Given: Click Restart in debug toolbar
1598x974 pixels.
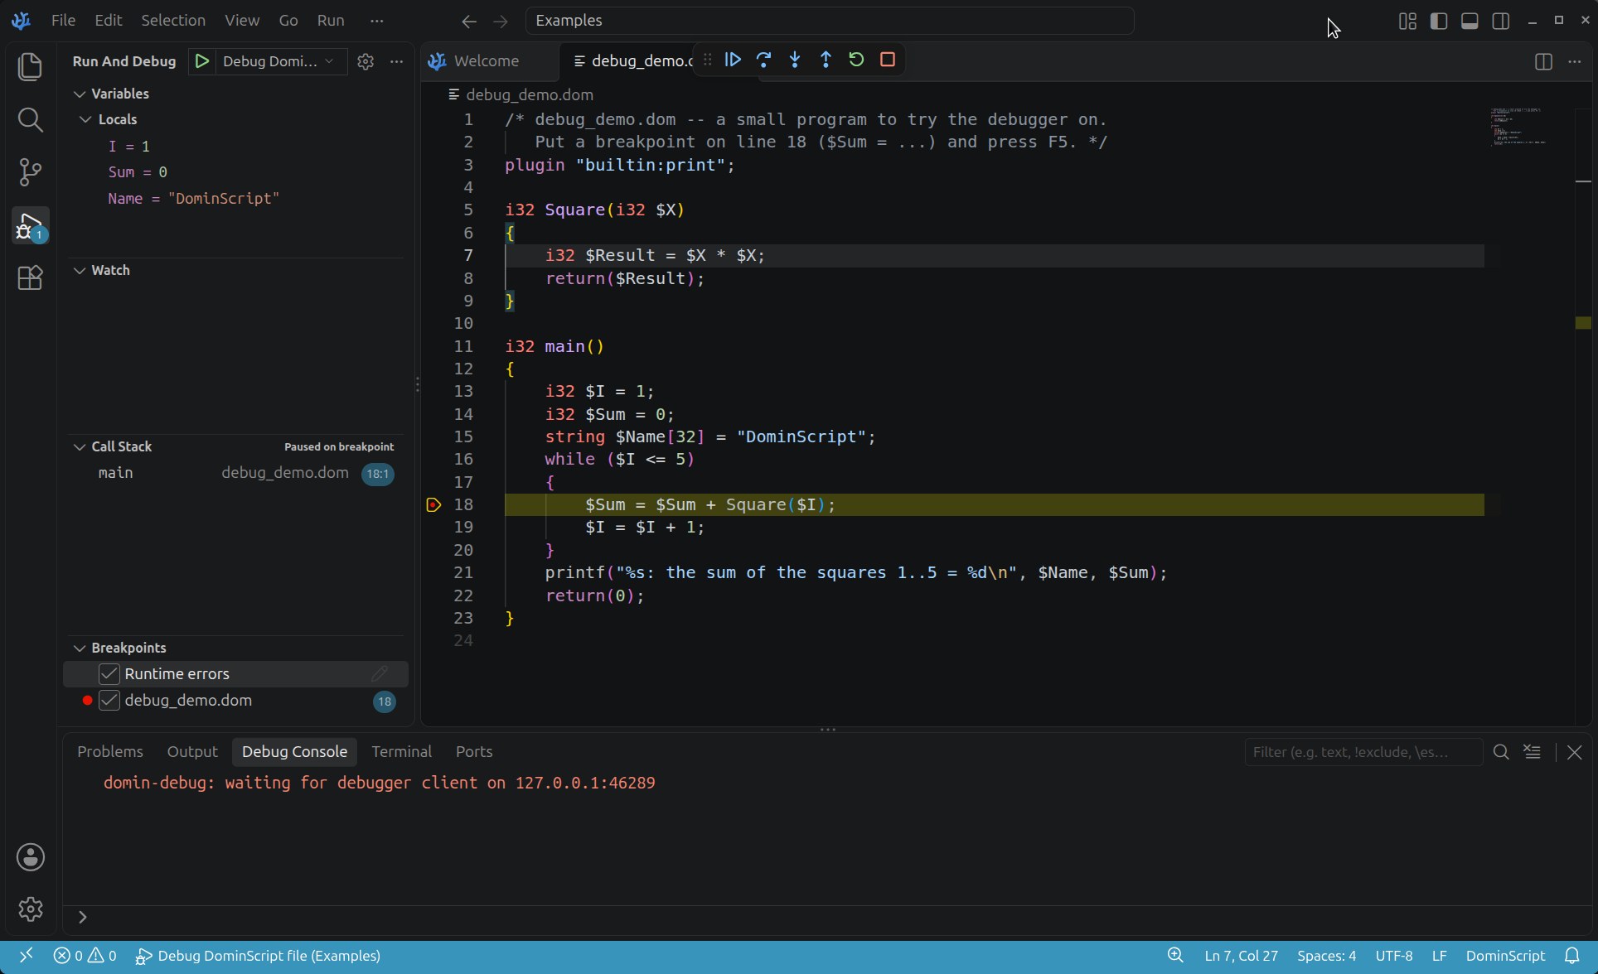Looking at the screenshot, I should [856, 60].
